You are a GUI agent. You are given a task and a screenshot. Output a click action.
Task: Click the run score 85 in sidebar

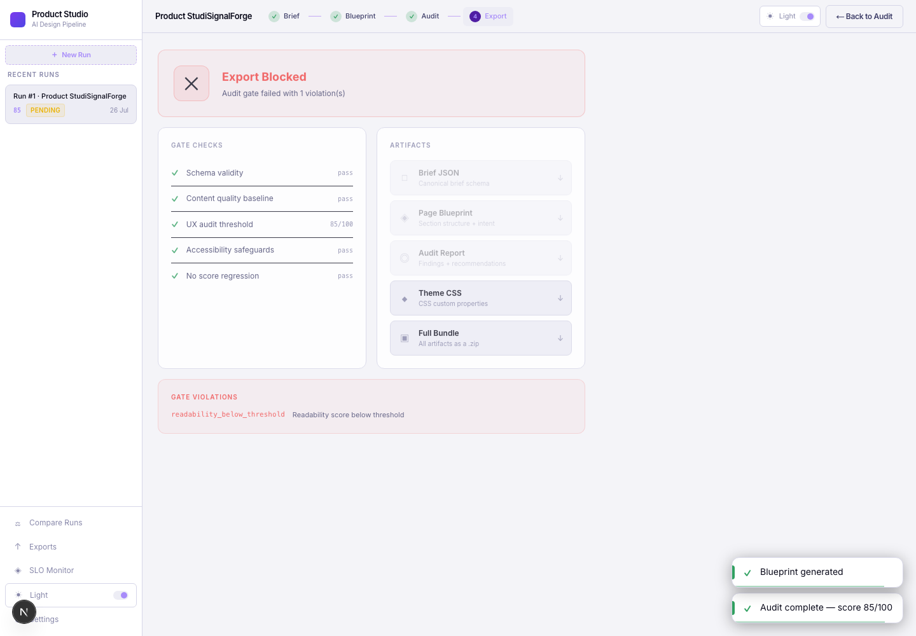17,111
